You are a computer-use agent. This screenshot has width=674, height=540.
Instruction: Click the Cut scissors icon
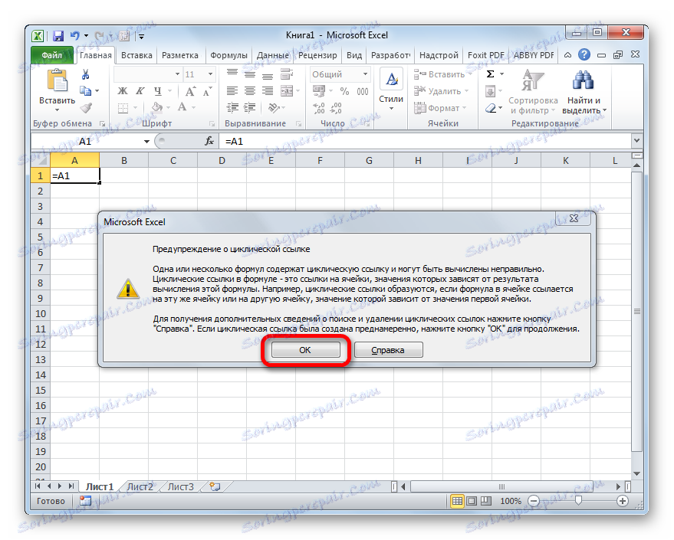(x=85, y=75)
